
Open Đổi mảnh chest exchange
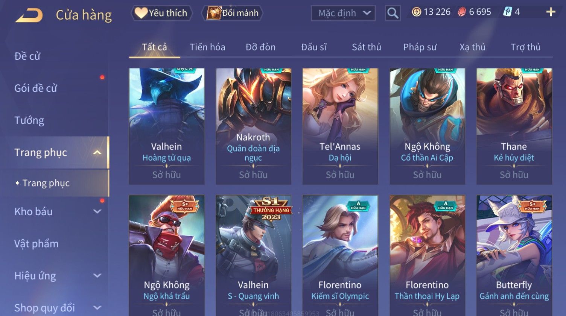click(232, 13)
